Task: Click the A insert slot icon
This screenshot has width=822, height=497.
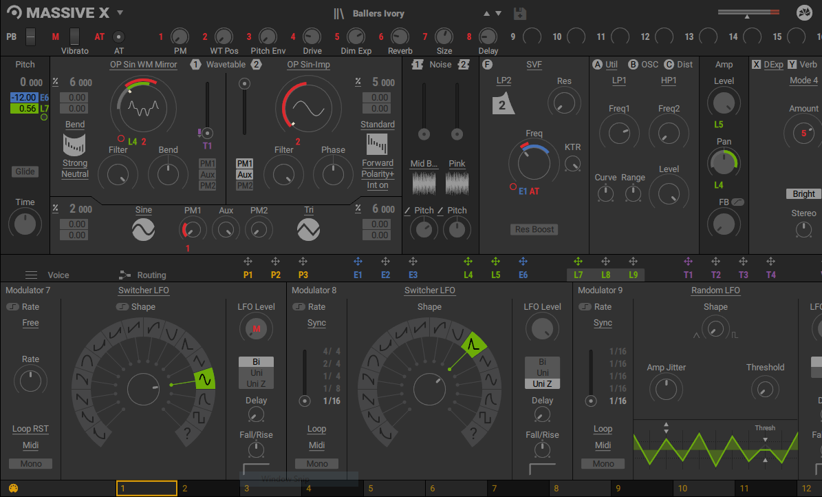Action: tap(597, 65)
